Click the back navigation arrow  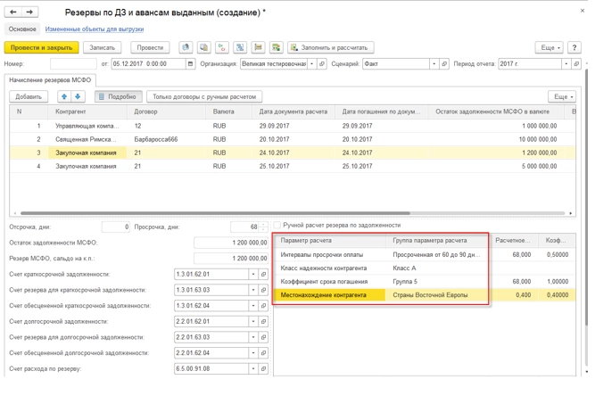12,12
